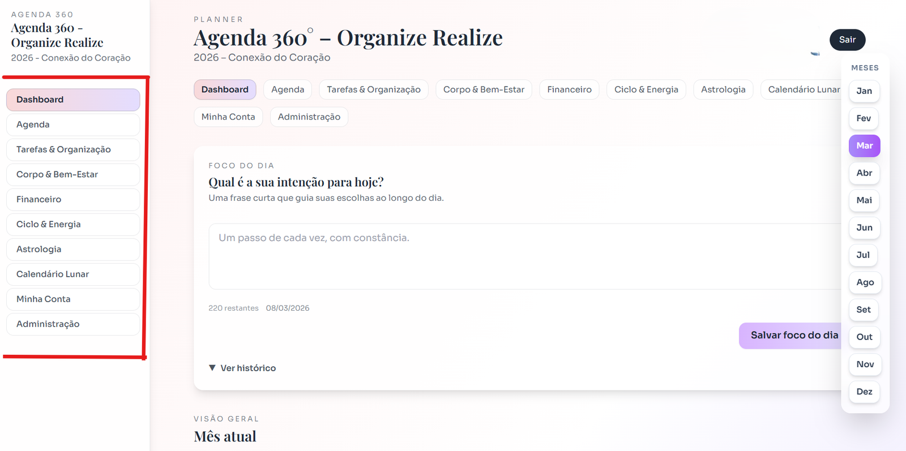Switch to Ciclo & Energia top tab
The width and height of the screenshot is (906, 451).
[646, 89]
